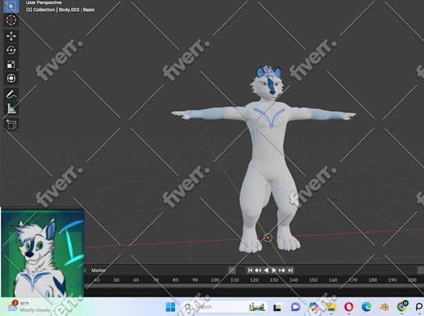The width and height of the screenshot is (424, 316).
Task: Open Task View on the taskbar
Action: pyautogui.click(x=277, y=307)
